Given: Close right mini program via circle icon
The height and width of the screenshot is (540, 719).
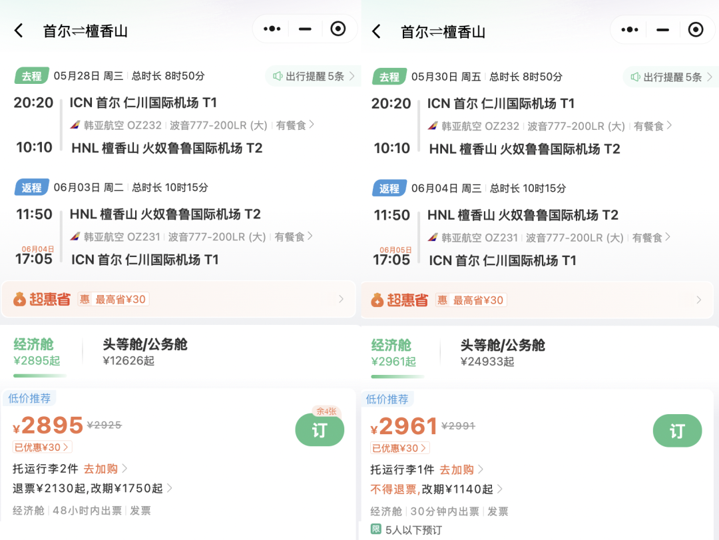Looking at the screenshot, I should [696, 30].
